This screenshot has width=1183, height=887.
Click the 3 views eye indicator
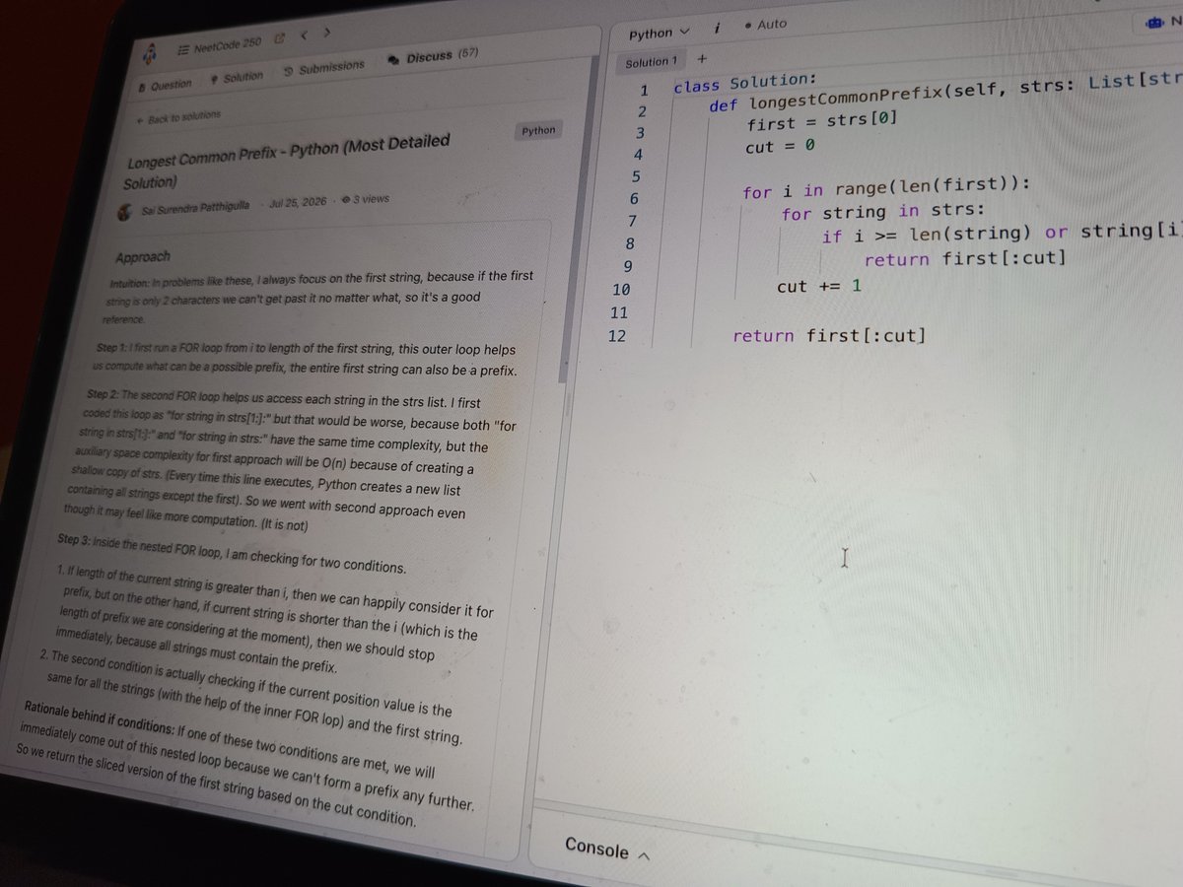click(365, 199)
